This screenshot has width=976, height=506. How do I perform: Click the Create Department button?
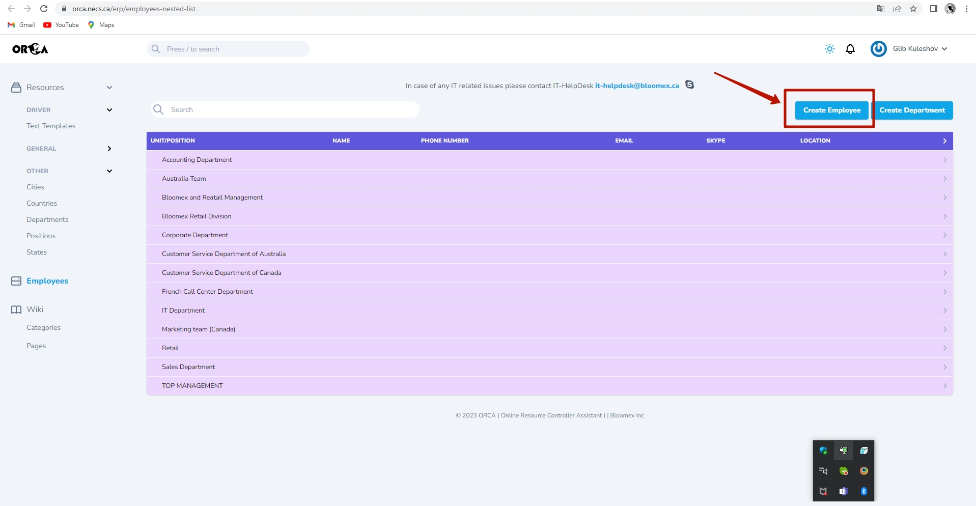pyautogui.click(x=912, y=110)
